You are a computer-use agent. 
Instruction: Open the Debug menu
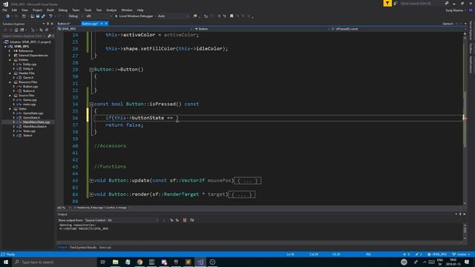point(62,10)
